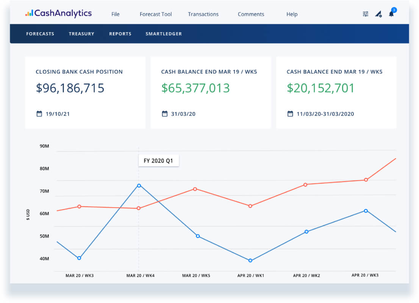
Task: Switch to the Reports tab
Action: tap(120, 34)
